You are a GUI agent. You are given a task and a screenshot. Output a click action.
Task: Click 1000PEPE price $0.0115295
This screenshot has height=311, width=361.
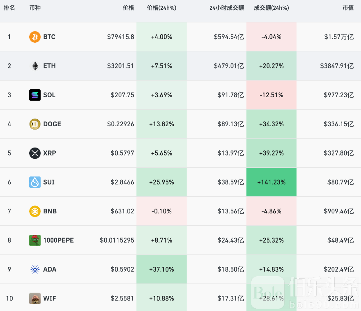click(117, 240)
